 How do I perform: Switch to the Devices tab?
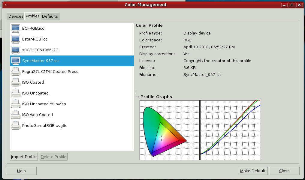[16, 16]
